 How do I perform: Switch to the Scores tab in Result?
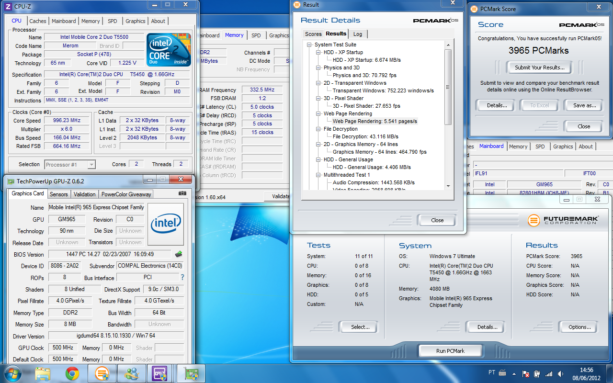pos(313,34)
